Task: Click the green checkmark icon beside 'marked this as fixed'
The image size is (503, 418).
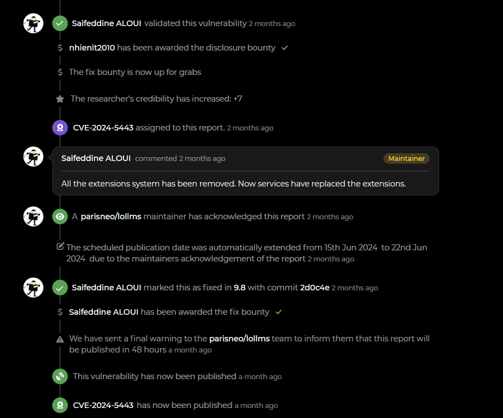Action: coord(60,288)
